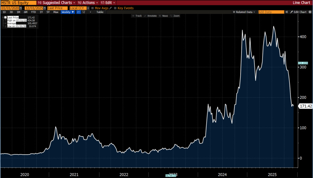Switch to the bar/candle chart type icon
This screenshot has width=313, height=178.
pyautogui.click(x=84, y=12)
